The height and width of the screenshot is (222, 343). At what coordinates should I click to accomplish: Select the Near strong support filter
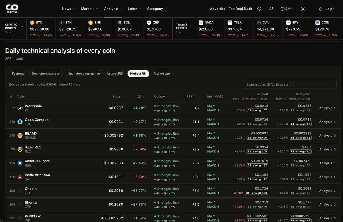click(46, 74)
